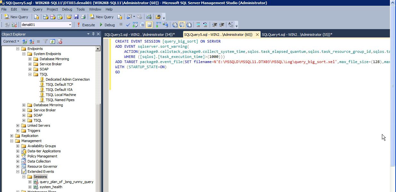Viewport: 396px width, 192px height.
Task: Parse the query with the blue checkmark
Action: tap(128, 25)
